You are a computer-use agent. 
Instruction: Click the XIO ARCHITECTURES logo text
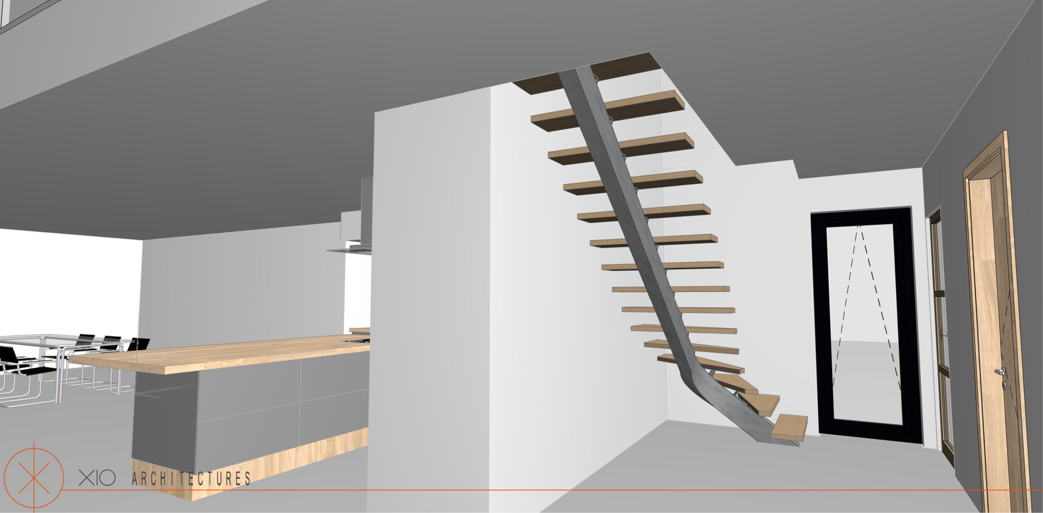(x=165, y=478)
